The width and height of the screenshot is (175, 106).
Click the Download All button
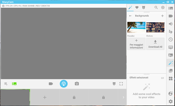tap(155, 44)
